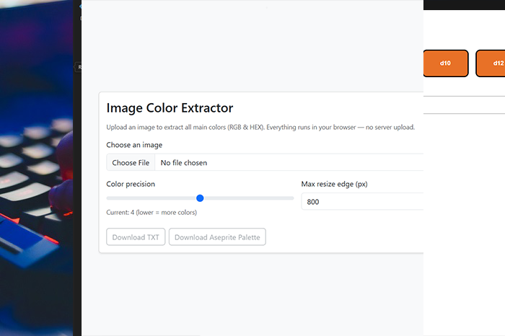Click the Choose File button
Screen dimensions: 505x336
[131, 163]
